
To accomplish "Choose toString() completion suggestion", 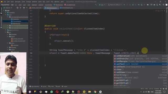I will [140, 75].
